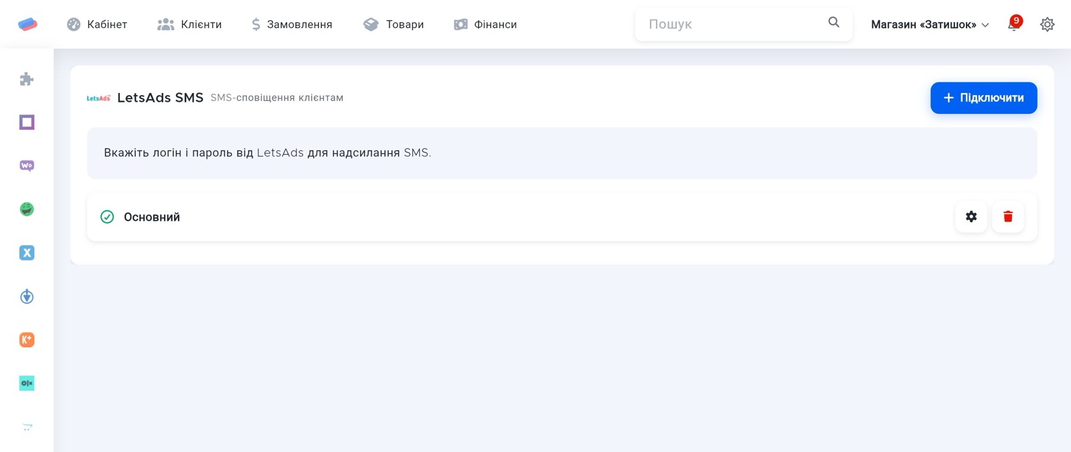This screenshot has height=452, width=1071.
Task: Open the blue X integration icon
Action: coord(27,253)
